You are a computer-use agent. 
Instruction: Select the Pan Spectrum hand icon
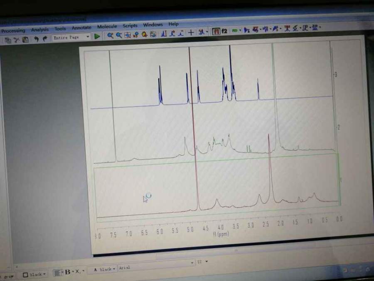click(x=145, y=35)
